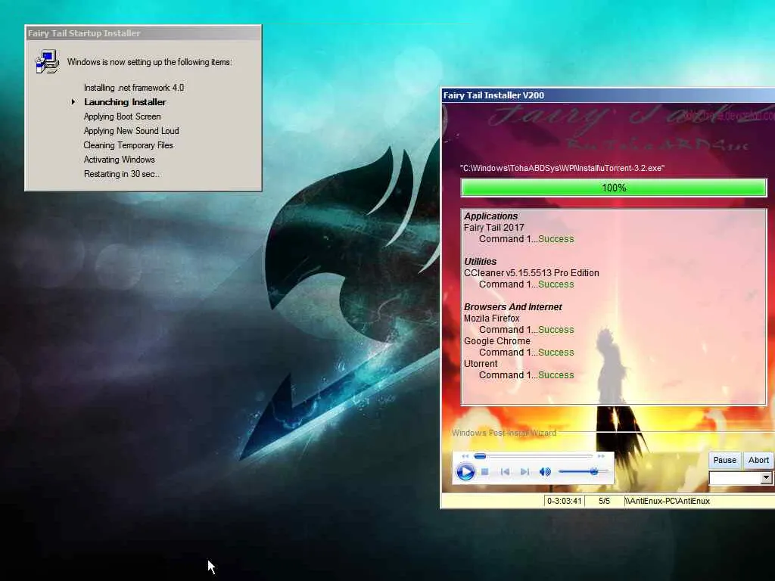Click Success status under Google Chrome
The image size is (775, 581).
tap(556, 353)
